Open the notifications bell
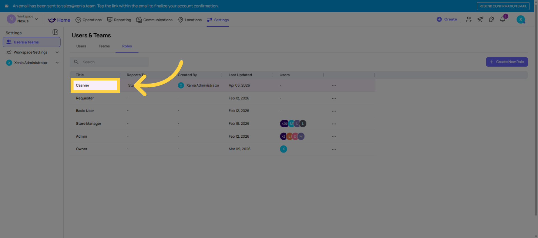Image resolution: width=538 pixels, height=238 pixels. [x=503, y=19]
